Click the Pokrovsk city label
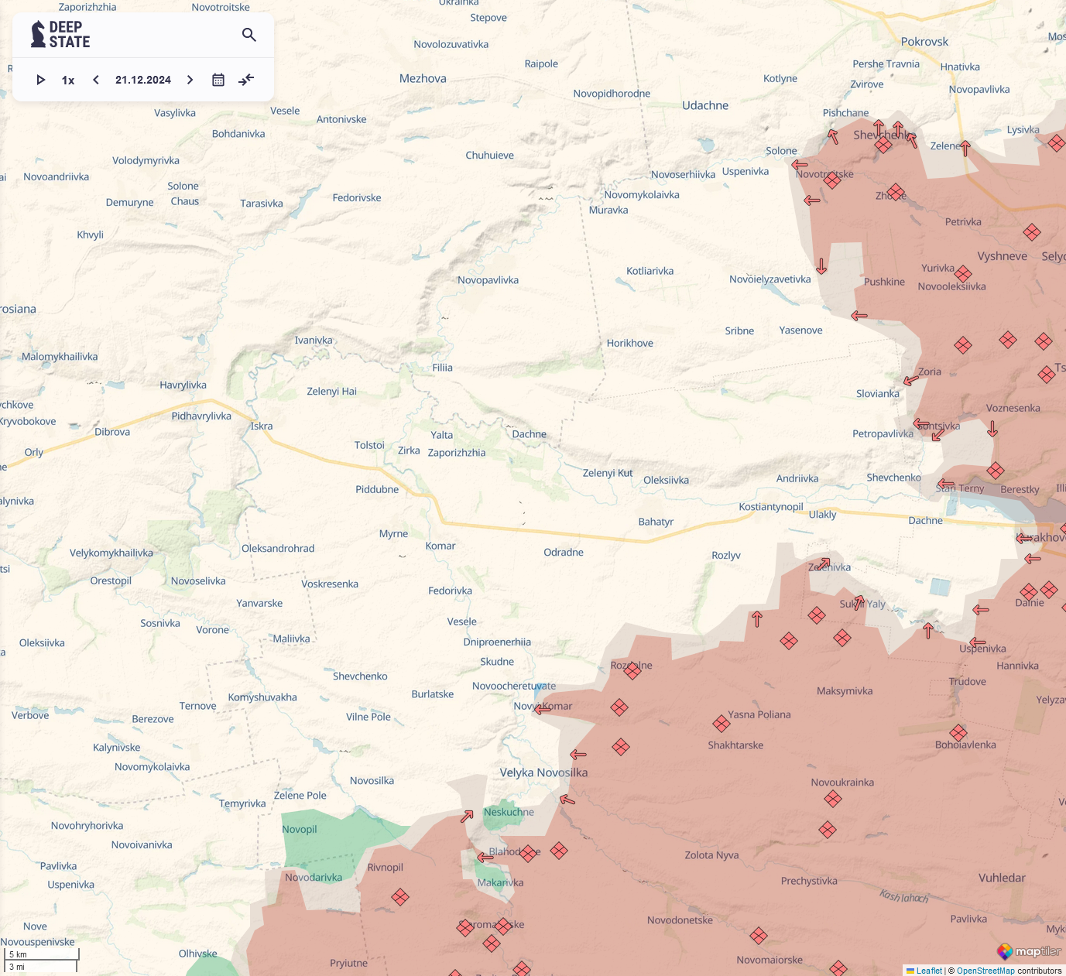 924,42
